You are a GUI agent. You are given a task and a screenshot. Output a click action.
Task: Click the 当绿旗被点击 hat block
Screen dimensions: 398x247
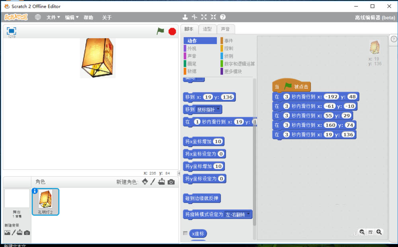pyautogui.click(x=291, y=86)
